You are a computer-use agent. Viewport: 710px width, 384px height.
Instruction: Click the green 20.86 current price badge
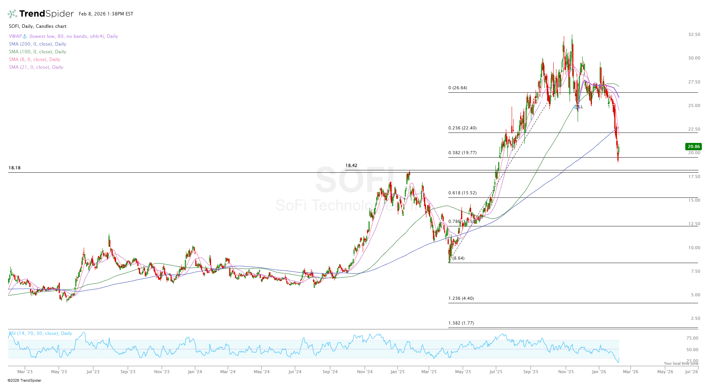pos(693,146)
